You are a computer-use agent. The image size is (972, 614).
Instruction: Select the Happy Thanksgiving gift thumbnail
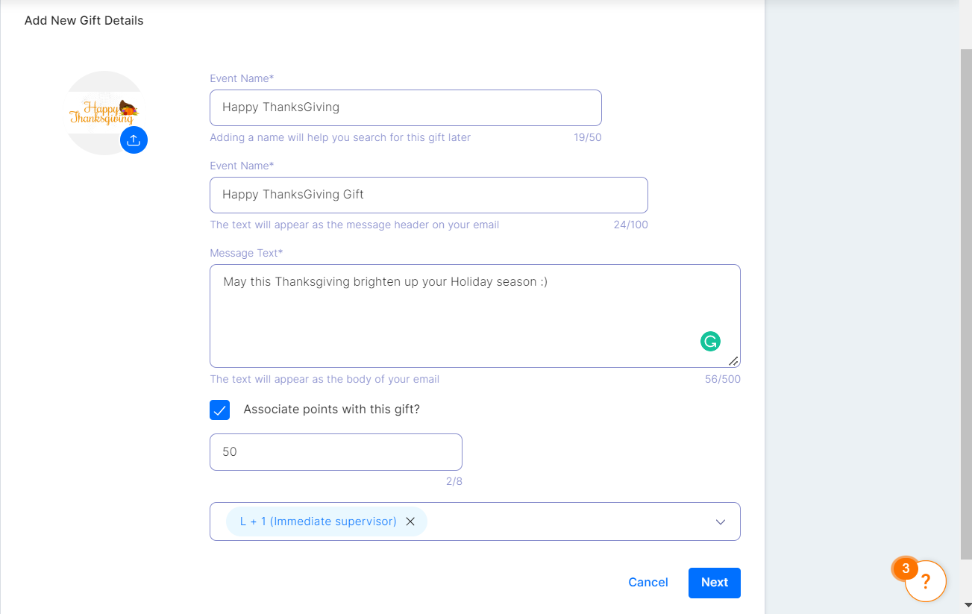tap(104, 113)
